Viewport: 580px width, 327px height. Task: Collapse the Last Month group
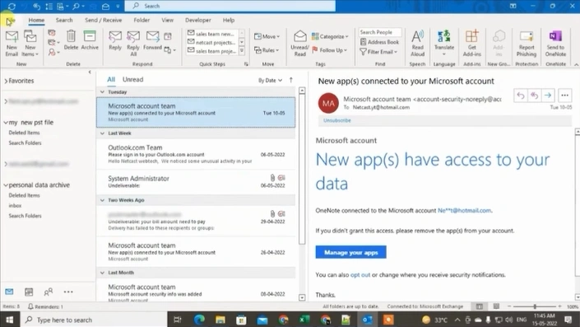[103, 273]
